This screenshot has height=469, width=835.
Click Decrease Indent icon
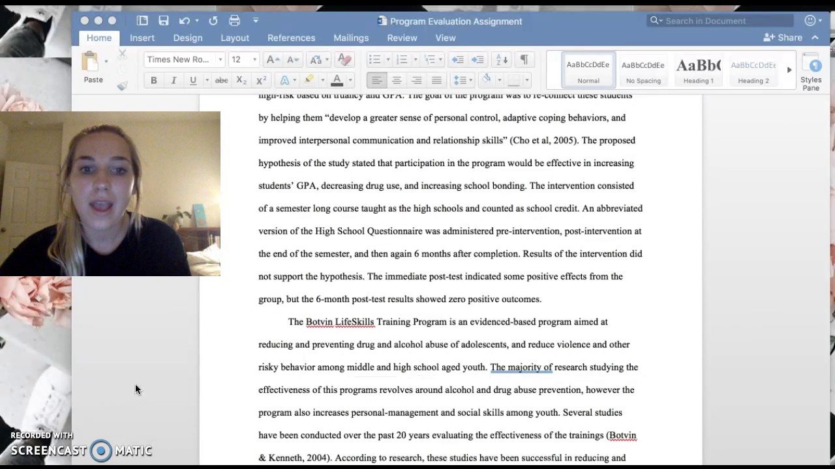coord(458,59)
